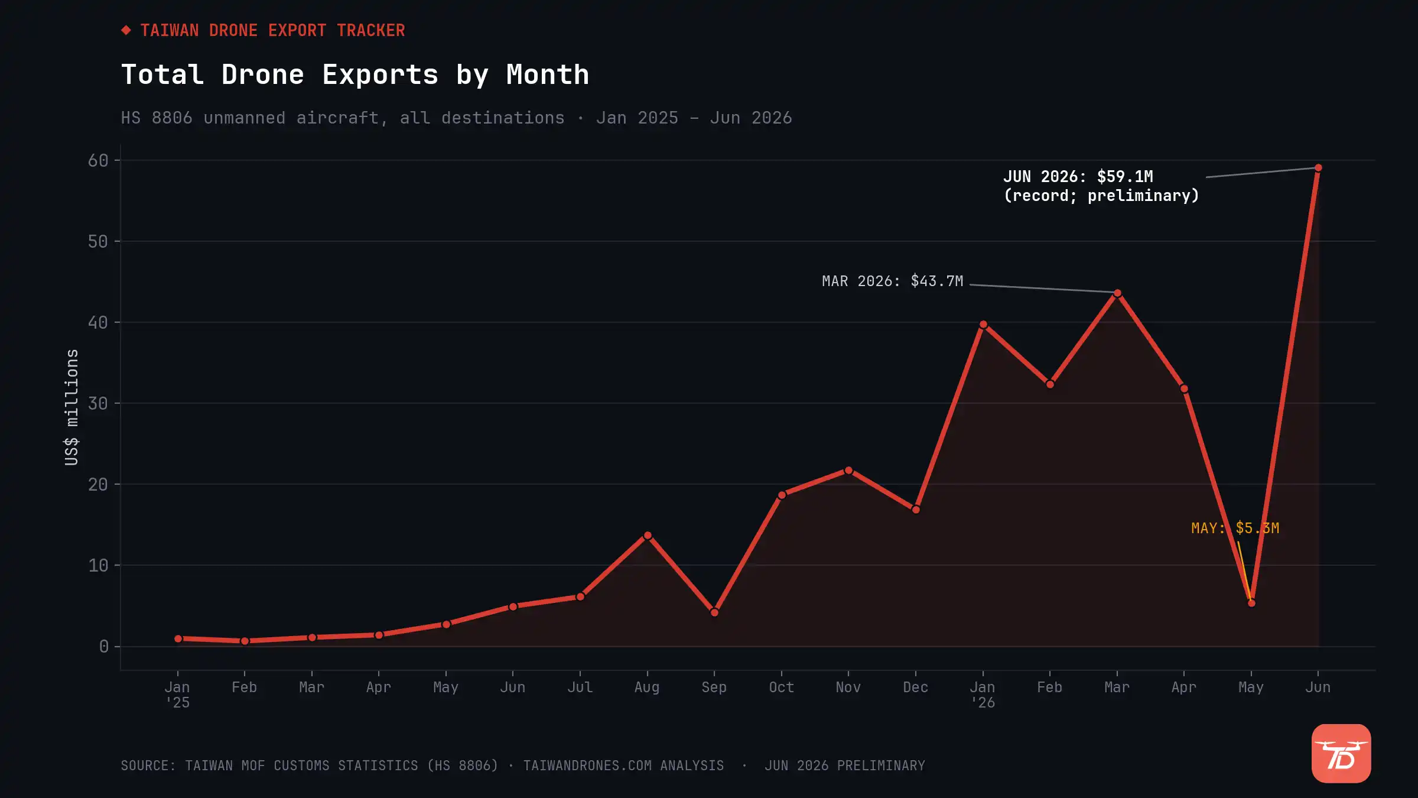Click the 10 y-axis tick label
Screen dimensions: 1418x798
click(x=98, y=565)
